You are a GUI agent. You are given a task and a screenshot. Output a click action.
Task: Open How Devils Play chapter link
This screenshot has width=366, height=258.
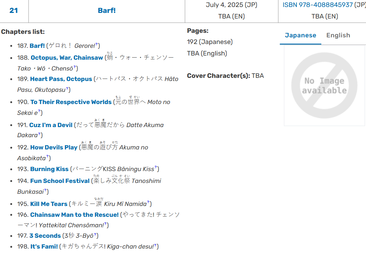tap(54, 147)
